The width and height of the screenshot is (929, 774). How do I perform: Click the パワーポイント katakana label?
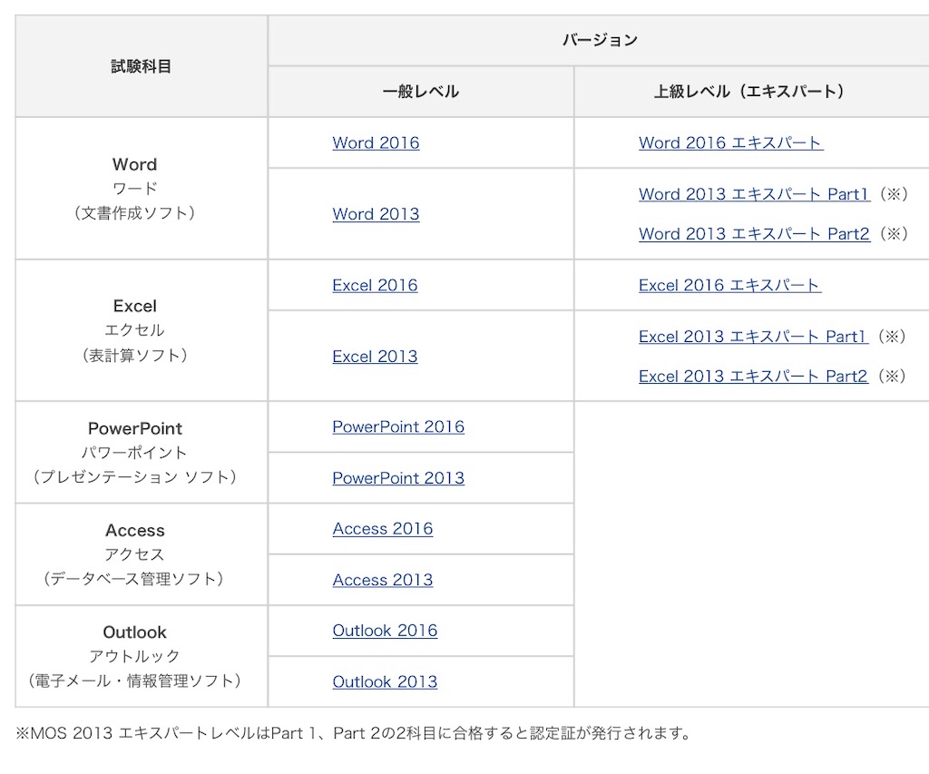(x=135, y=453)
